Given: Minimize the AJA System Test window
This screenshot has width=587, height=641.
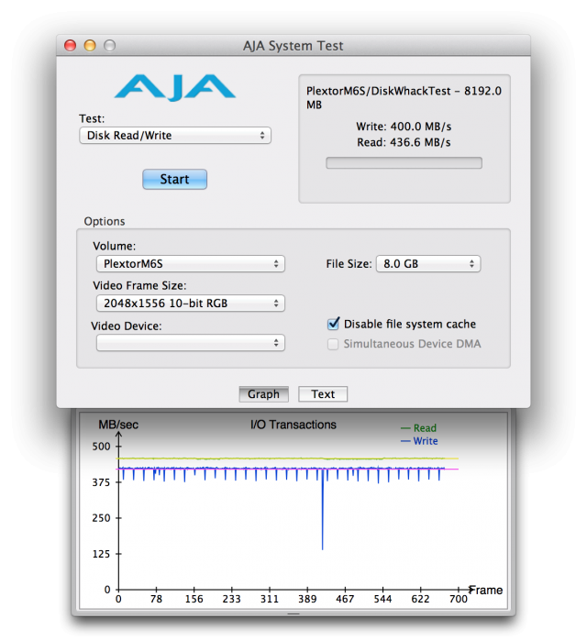Looking at the screenshot, I should [x=90, y=45].
